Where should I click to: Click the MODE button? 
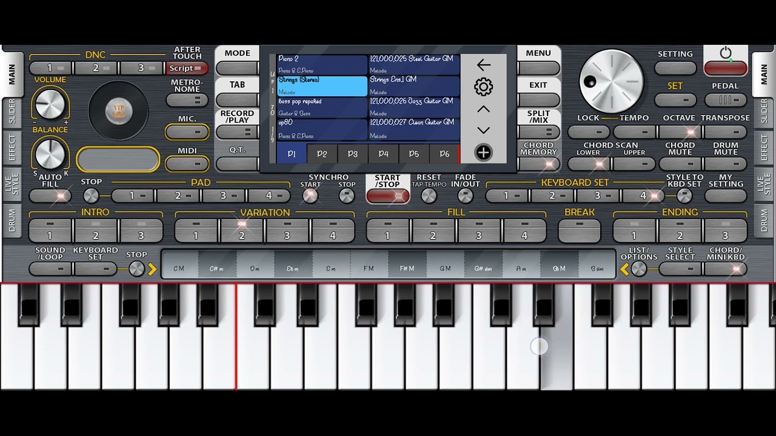(237, 68)
